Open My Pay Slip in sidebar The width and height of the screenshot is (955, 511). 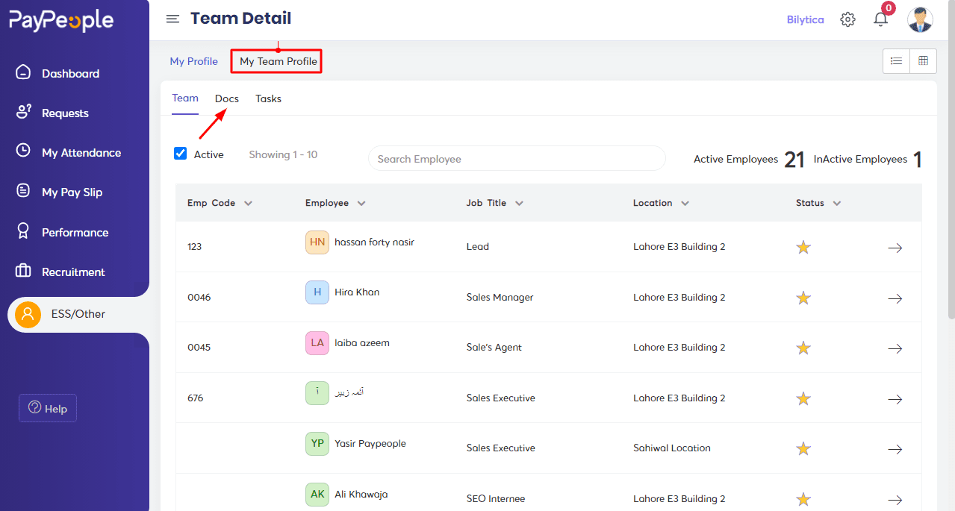coord(72,192)
